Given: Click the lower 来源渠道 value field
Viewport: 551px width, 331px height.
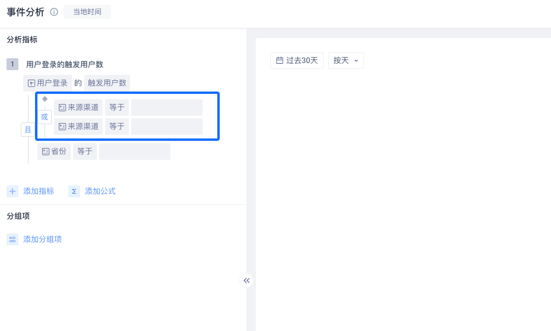Looking at the screenshot, I should point(167,127).
